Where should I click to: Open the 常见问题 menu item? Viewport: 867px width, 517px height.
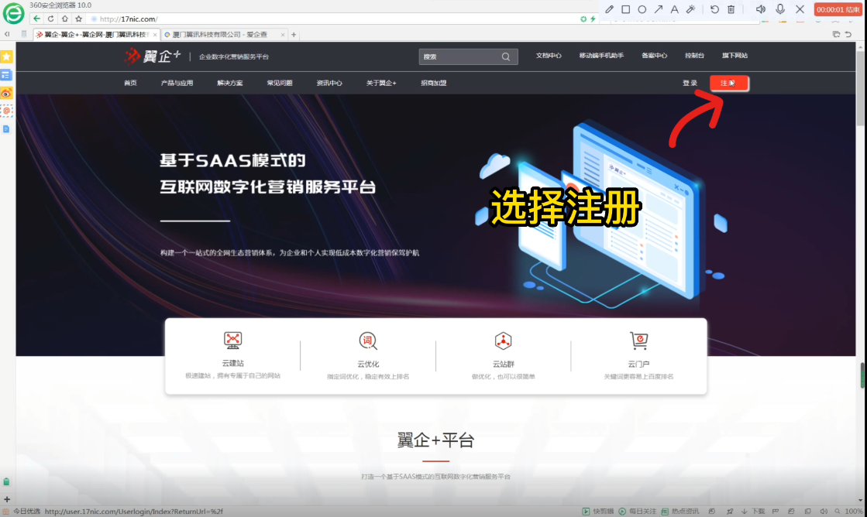click(x=280, y=84)
